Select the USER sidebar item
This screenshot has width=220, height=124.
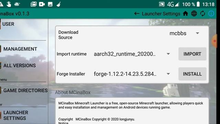click(8, 24)
